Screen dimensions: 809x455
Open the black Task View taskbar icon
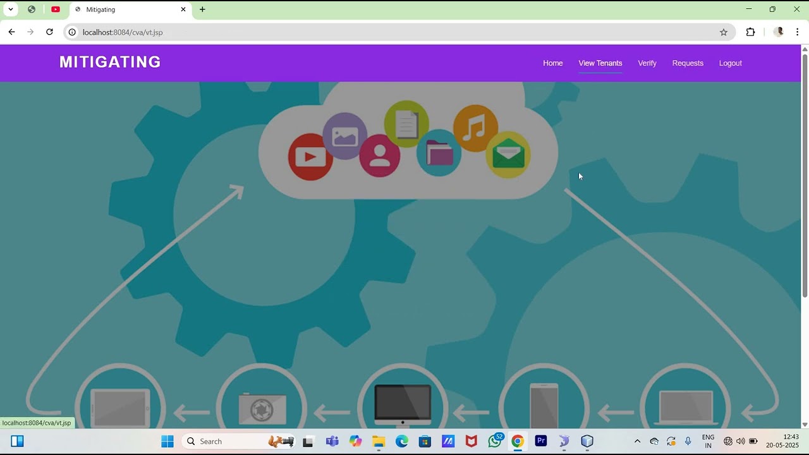(x=308, y=441)
